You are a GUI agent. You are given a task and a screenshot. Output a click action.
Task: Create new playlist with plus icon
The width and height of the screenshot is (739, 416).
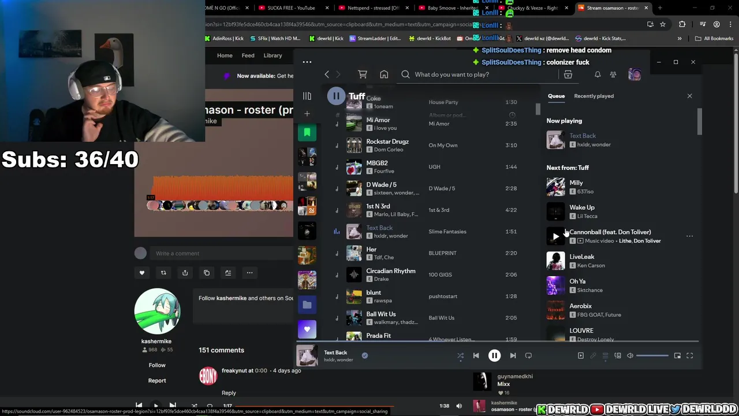[307, 114]
